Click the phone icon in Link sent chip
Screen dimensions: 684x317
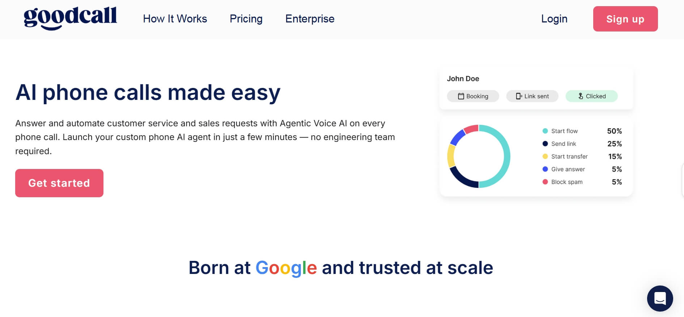pos(519,96)
